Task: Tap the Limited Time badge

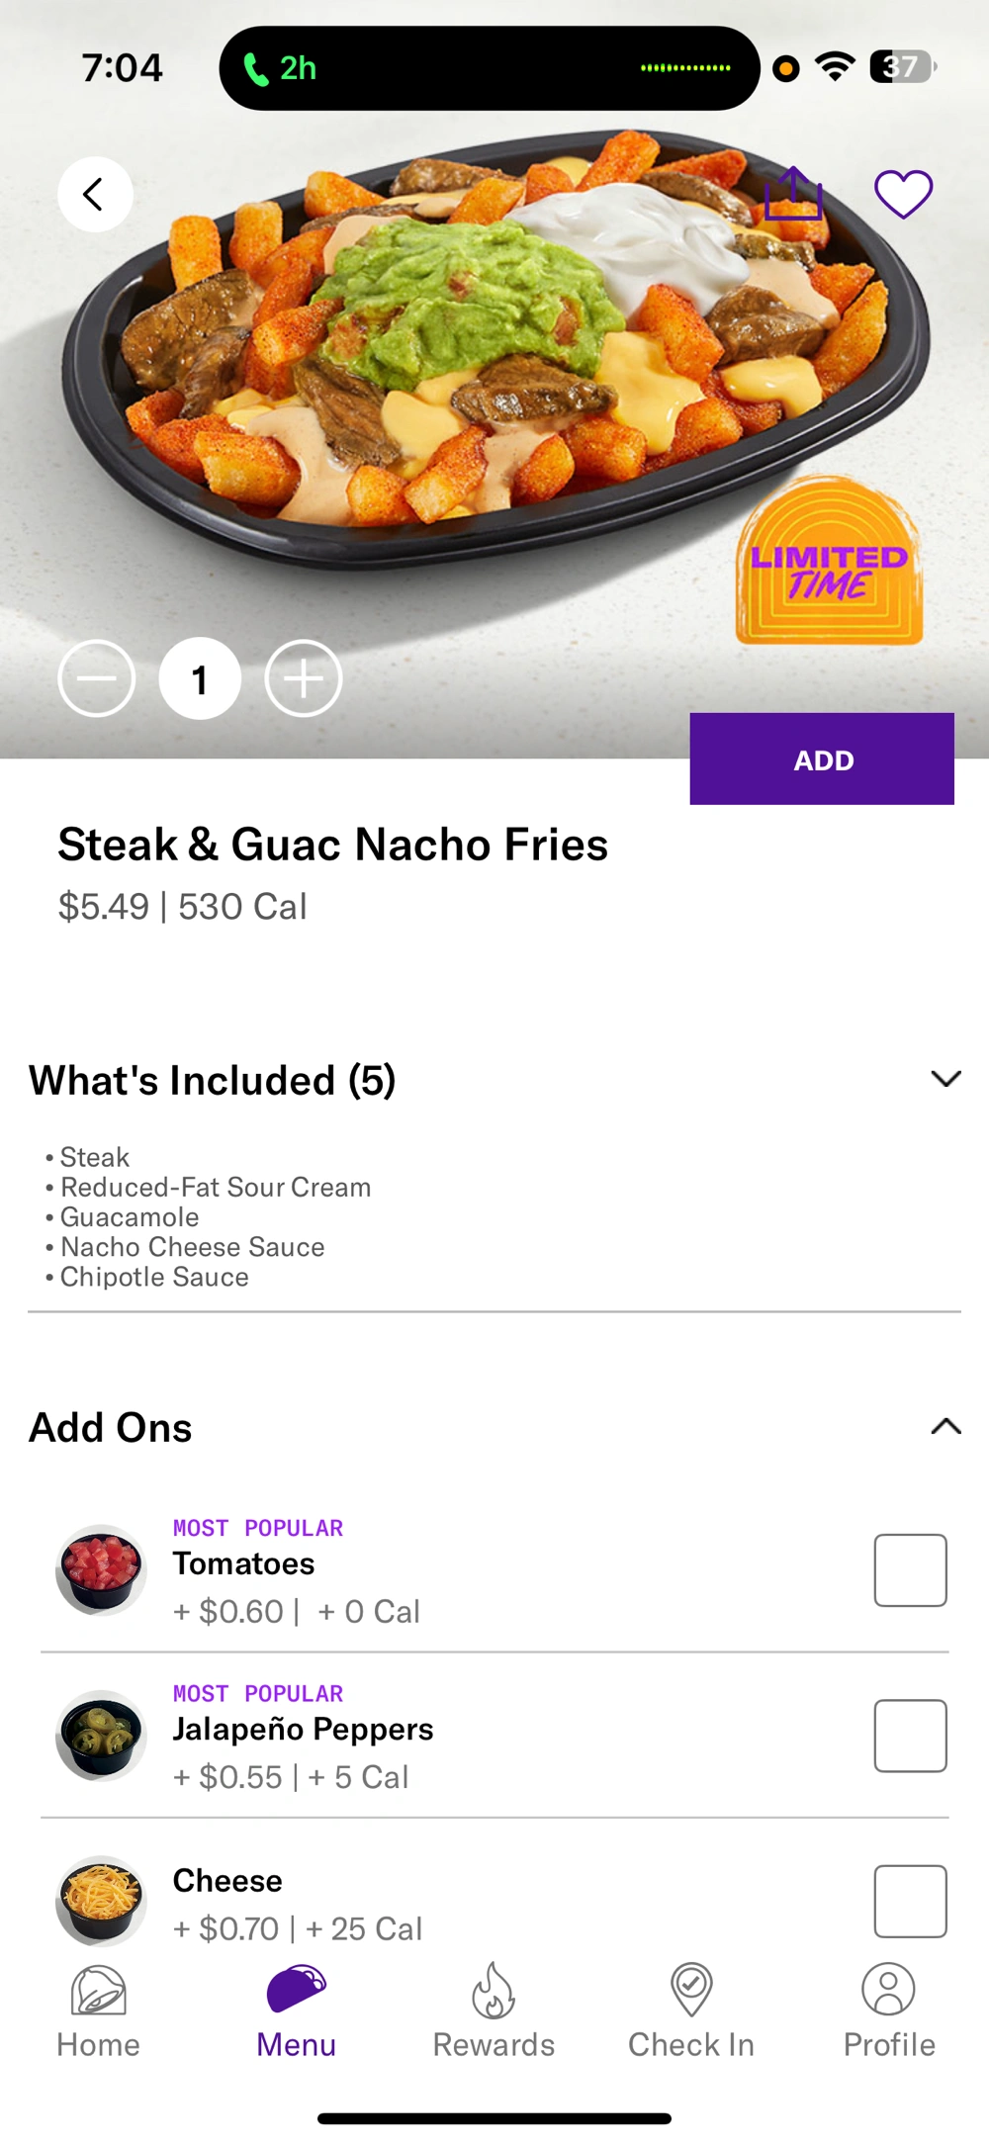Action: (829, 562)
